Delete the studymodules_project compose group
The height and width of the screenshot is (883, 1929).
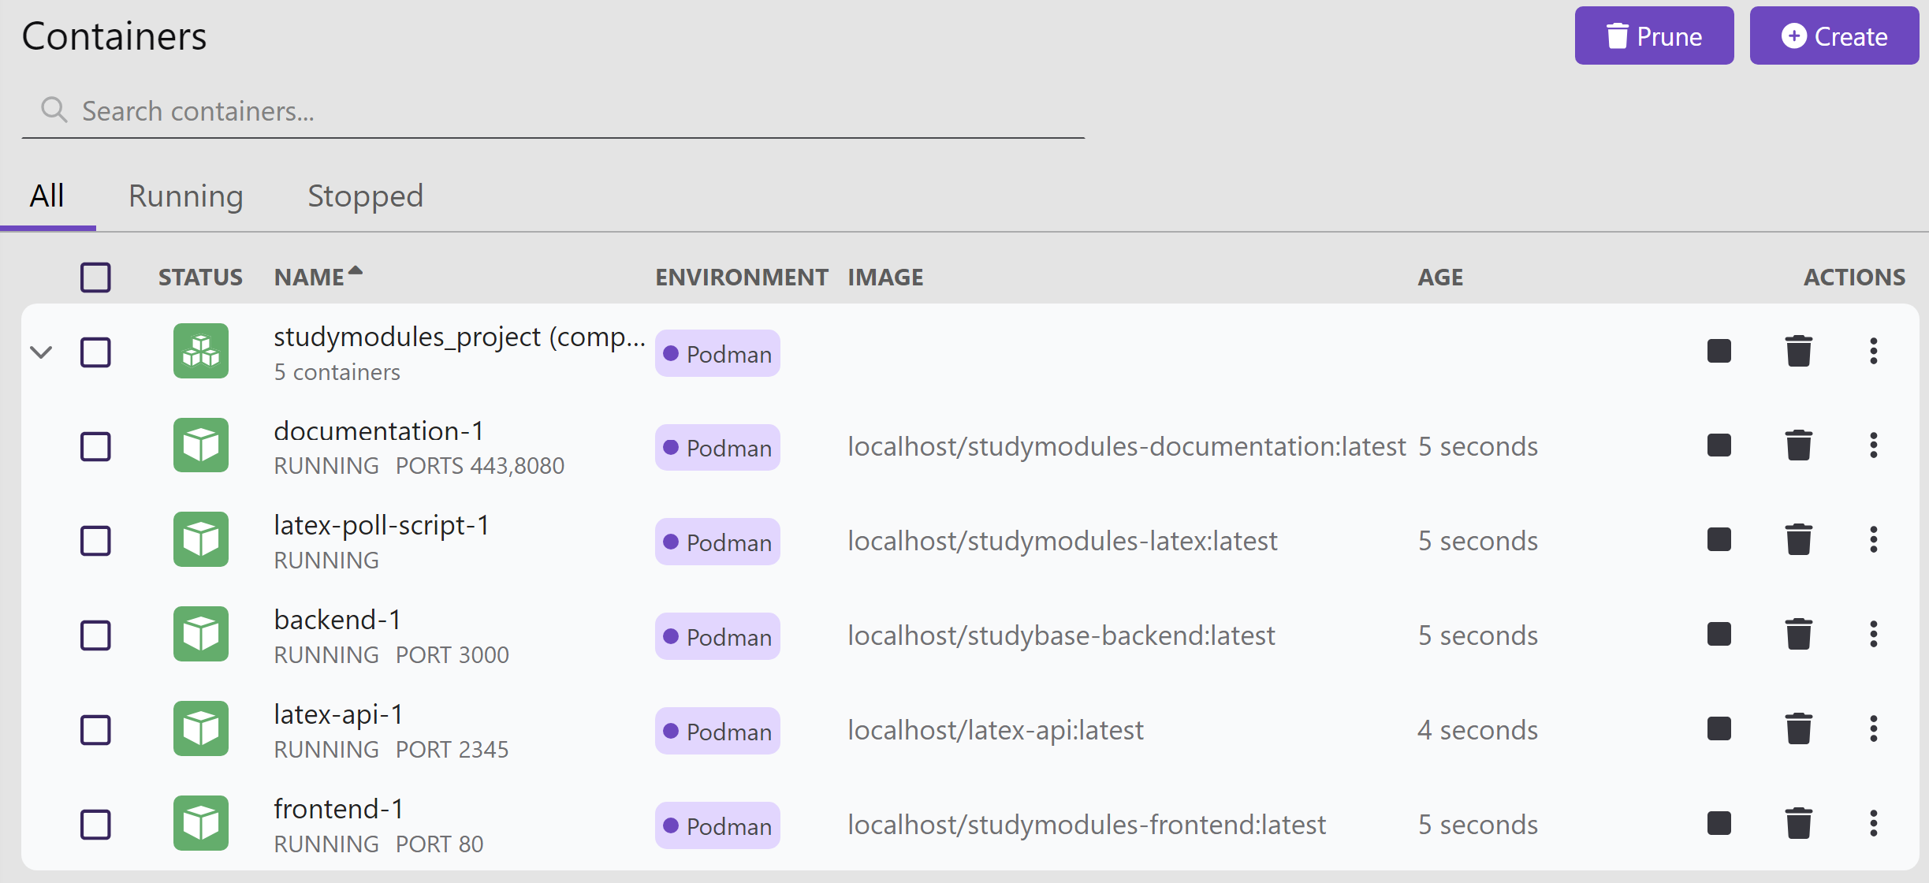[1798, 351]
